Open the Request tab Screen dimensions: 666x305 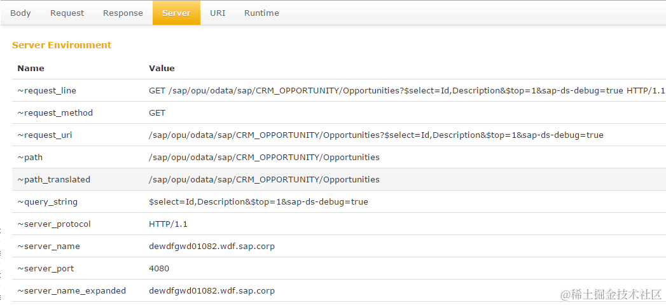click(x=67, y=13)
